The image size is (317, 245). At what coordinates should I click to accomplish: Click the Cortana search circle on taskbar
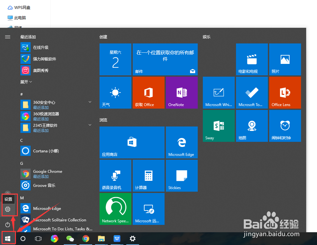pyautogui.click(x=23, y=238)
